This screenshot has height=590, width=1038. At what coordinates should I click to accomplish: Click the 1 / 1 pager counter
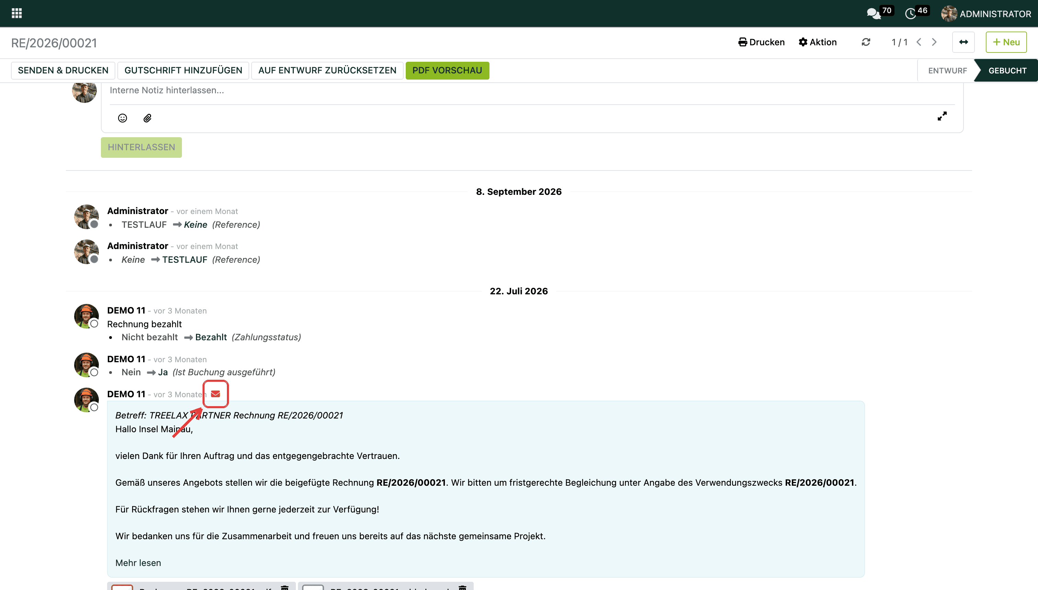tap(899, 42)
